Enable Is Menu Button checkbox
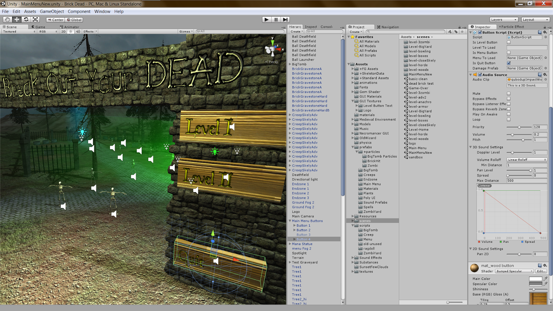 509,53
